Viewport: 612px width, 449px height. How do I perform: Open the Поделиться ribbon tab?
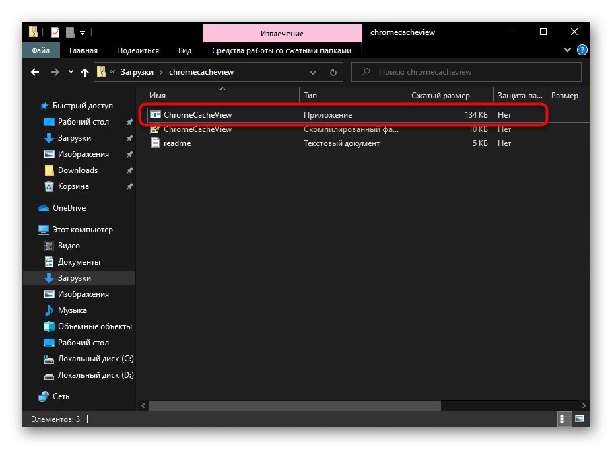[138, 50]
